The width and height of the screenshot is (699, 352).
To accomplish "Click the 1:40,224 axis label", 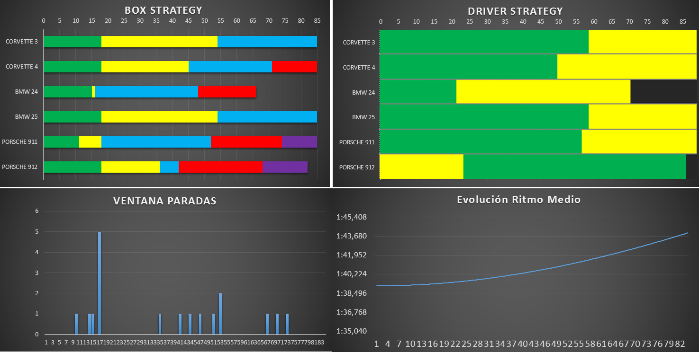I will tap(351, 274).
